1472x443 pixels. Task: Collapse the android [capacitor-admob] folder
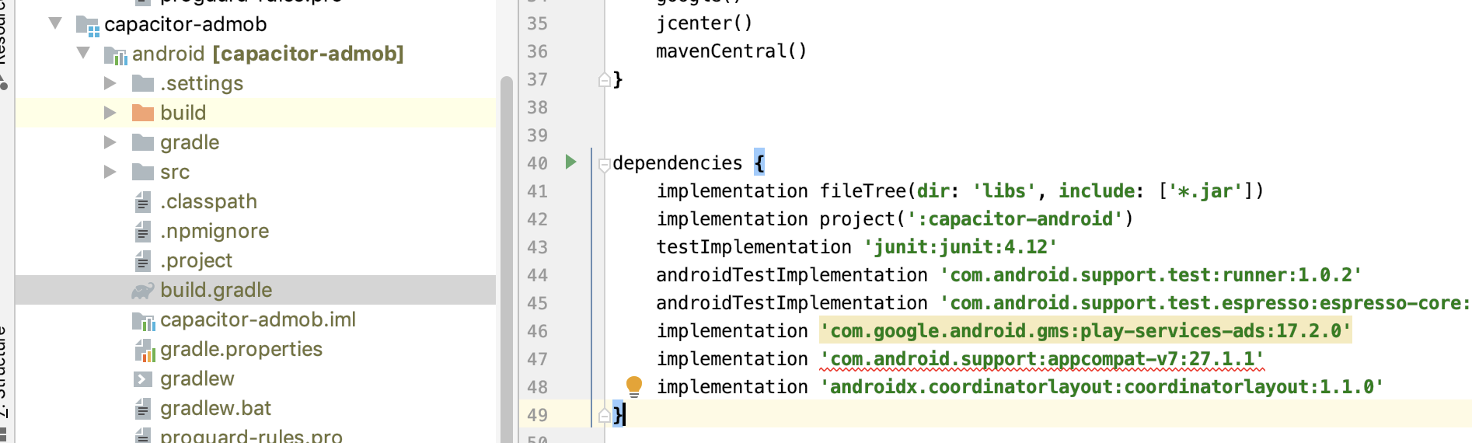coord(83,53)
